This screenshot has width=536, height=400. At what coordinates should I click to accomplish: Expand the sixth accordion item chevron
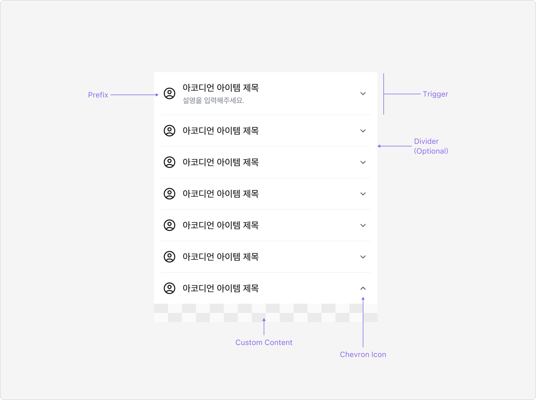click(x=363, y=257)
